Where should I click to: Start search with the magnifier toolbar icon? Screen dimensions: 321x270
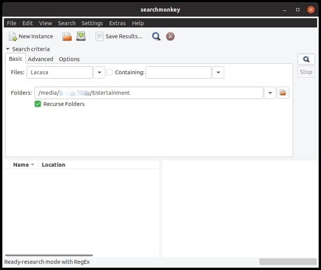point(156,36)
